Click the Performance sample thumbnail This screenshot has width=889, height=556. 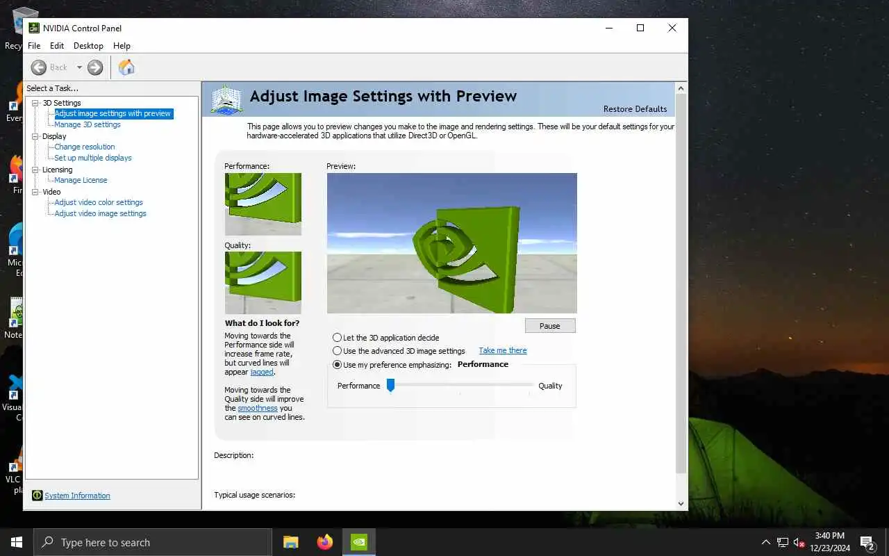pos(263,204)
